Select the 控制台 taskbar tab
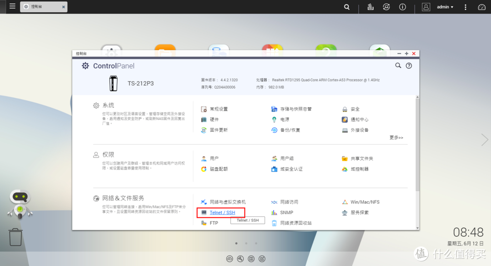Image resolution: width=491 pixels, height=266 pixels. (x=44, y=6)
